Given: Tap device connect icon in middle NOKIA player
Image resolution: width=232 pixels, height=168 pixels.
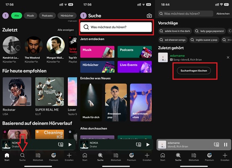Looking at the screenshot, I should (x=138, y=144).
